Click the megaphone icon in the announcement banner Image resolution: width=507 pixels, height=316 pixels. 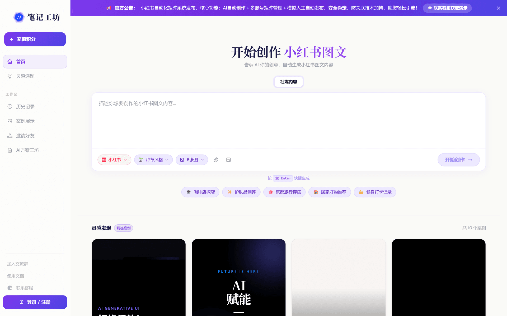point(109,8)
